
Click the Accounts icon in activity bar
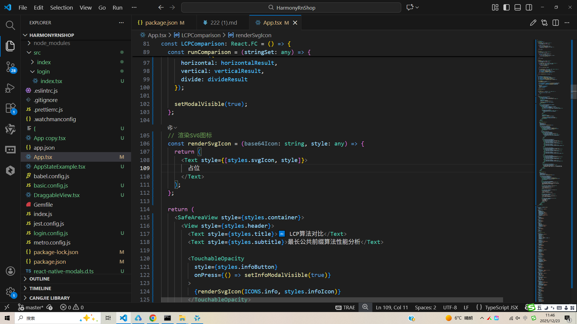(10, 271)
